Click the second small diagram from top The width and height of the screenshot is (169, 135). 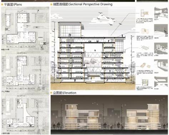coord(145,31)
